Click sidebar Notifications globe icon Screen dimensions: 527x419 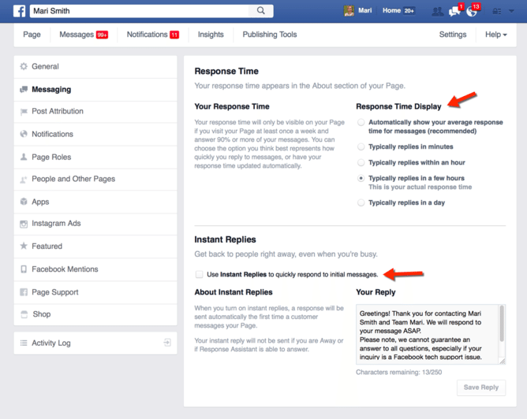24,134
